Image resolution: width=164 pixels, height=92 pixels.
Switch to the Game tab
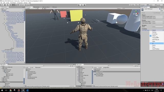[55, 7]
